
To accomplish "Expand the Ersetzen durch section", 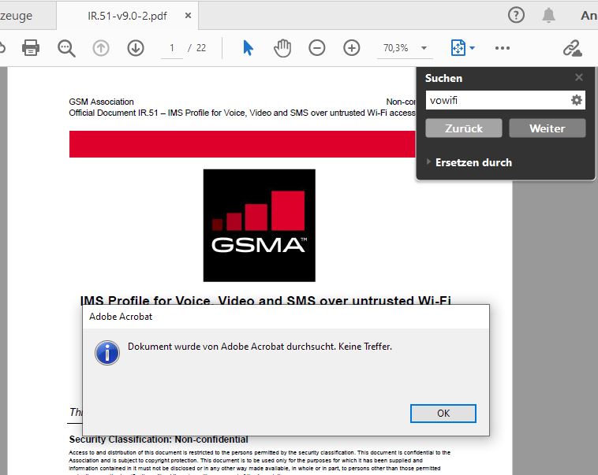I will point(469,162).
